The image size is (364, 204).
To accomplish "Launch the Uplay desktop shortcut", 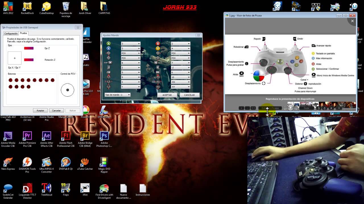I will tap(354, 6).
